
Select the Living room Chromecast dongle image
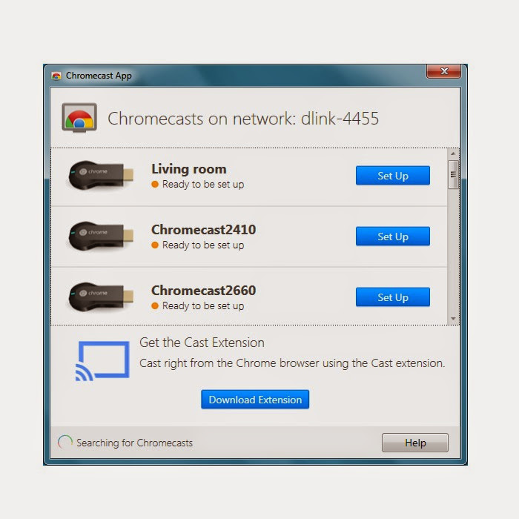pos(101,176)
